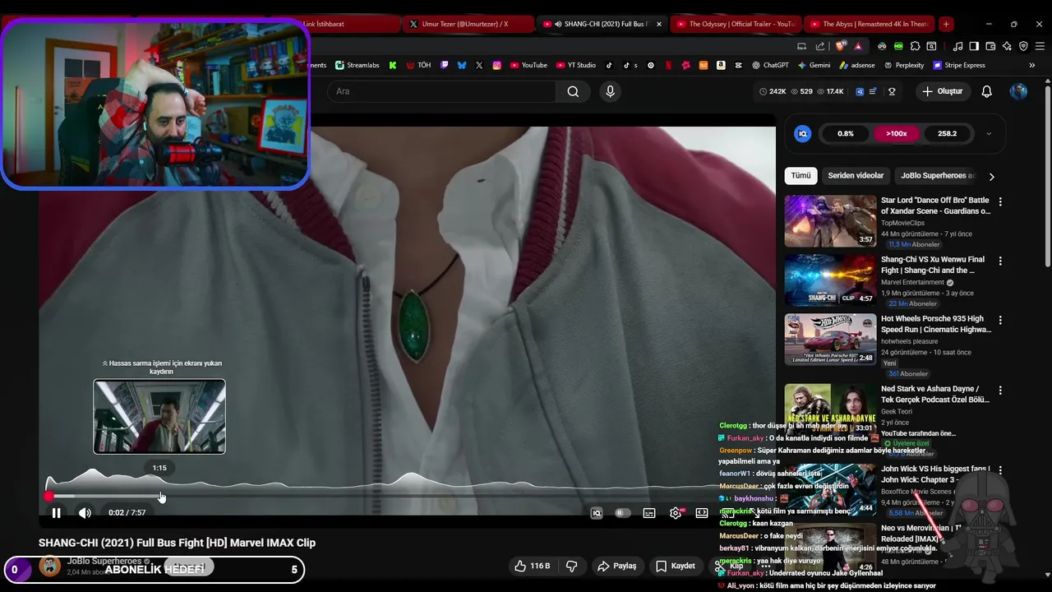This screenshot has height=592, width=1052.
Task: Open the Twitch bookmark icon
Action: (445, 65)
